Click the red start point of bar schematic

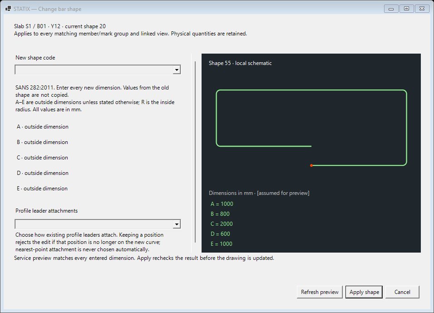tap(311, 165)
